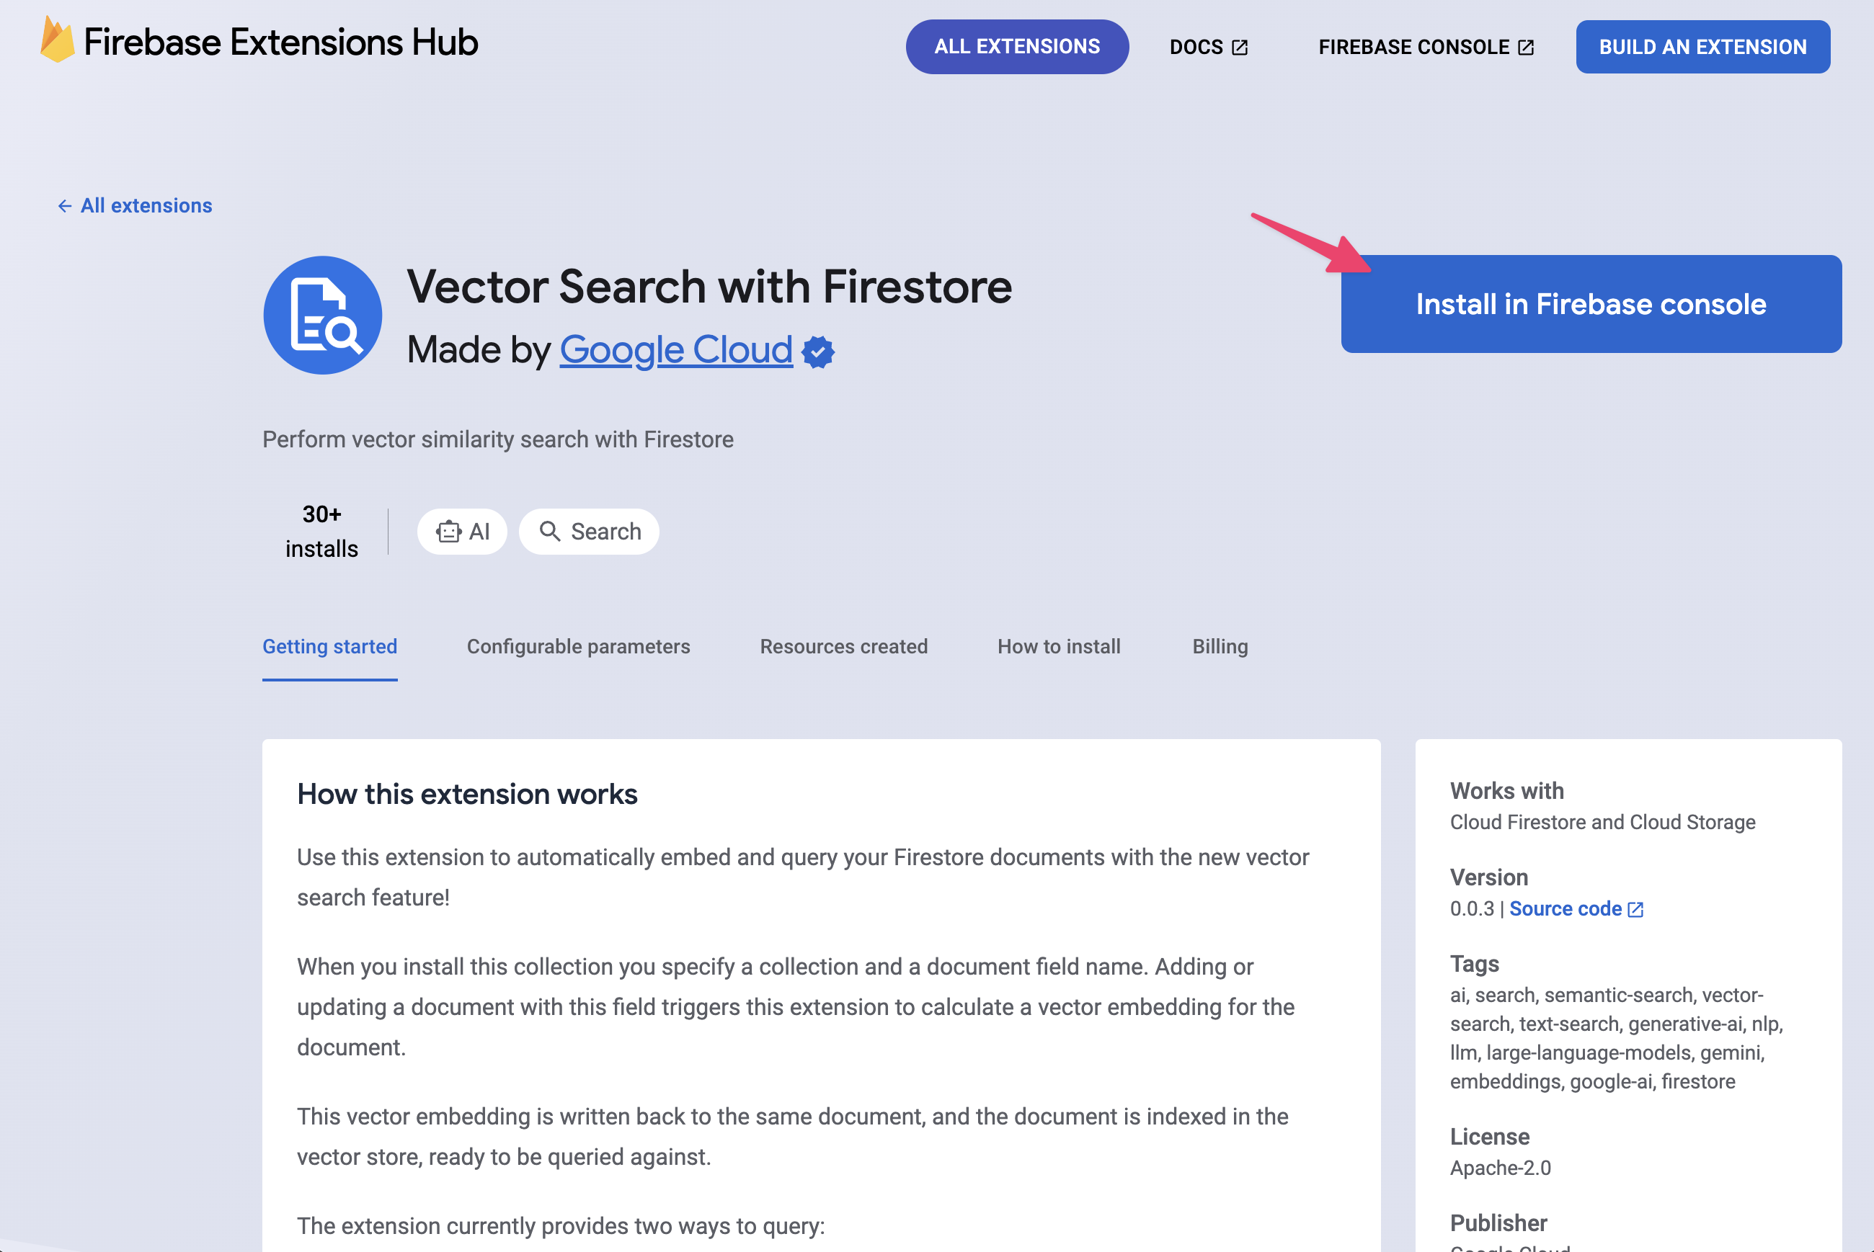Select the Resources created tab
The height and width of the screenshot is (1252, 1874).
(x=843, y=645)
